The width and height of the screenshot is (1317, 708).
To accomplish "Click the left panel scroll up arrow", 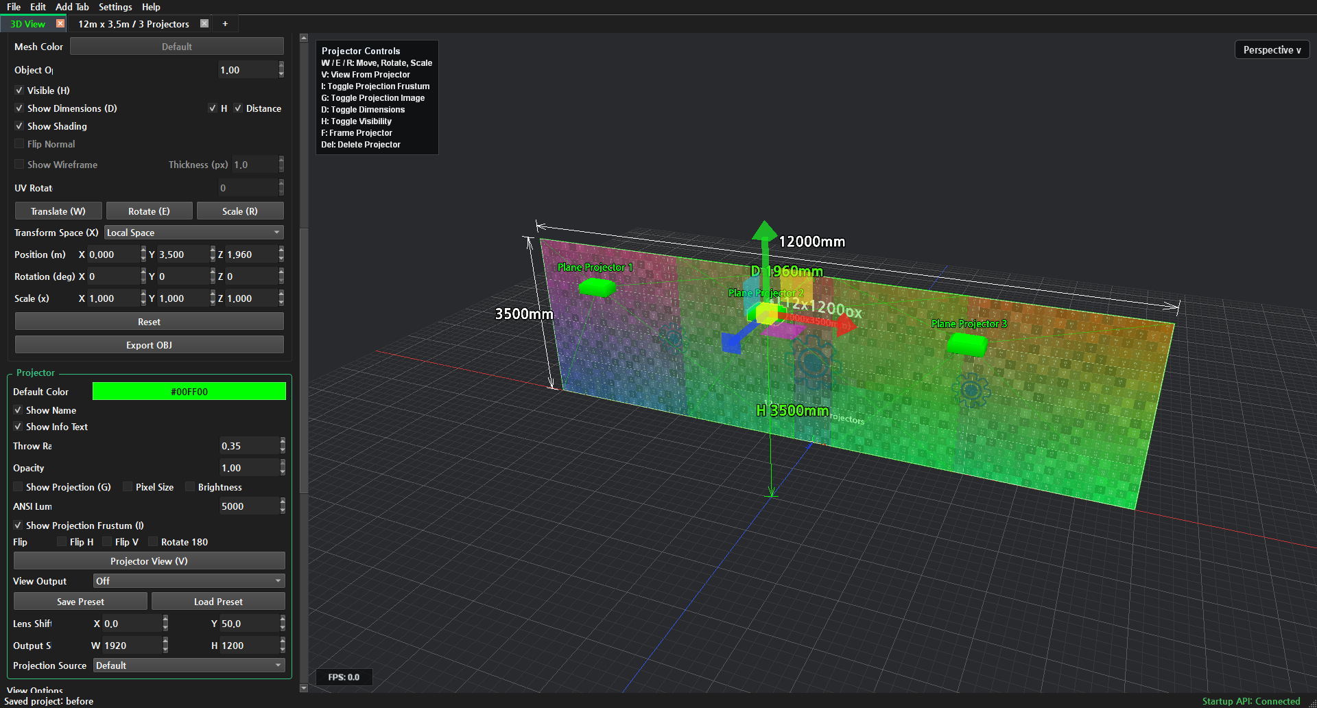I will (x=304, y=38).
